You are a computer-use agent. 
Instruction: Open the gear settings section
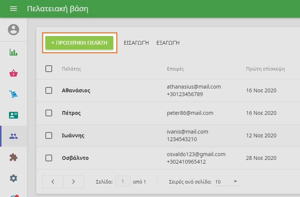point(13,178)
